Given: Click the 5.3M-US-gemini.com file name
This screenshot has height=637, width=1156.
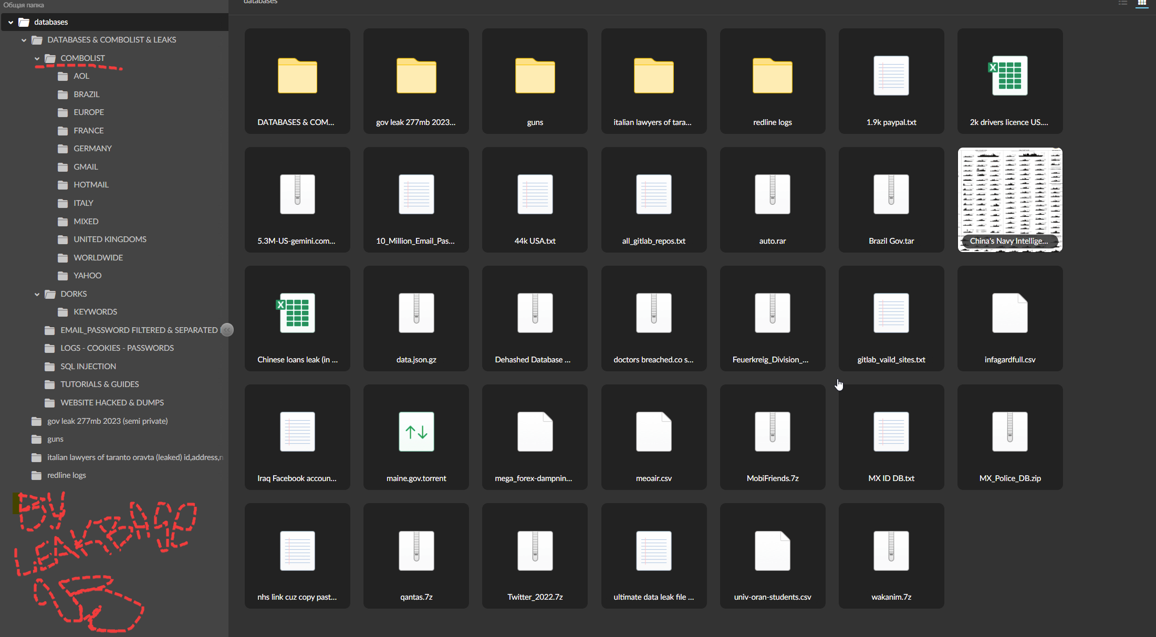Looking at the screenshot, I should click(x=296, y=241).
